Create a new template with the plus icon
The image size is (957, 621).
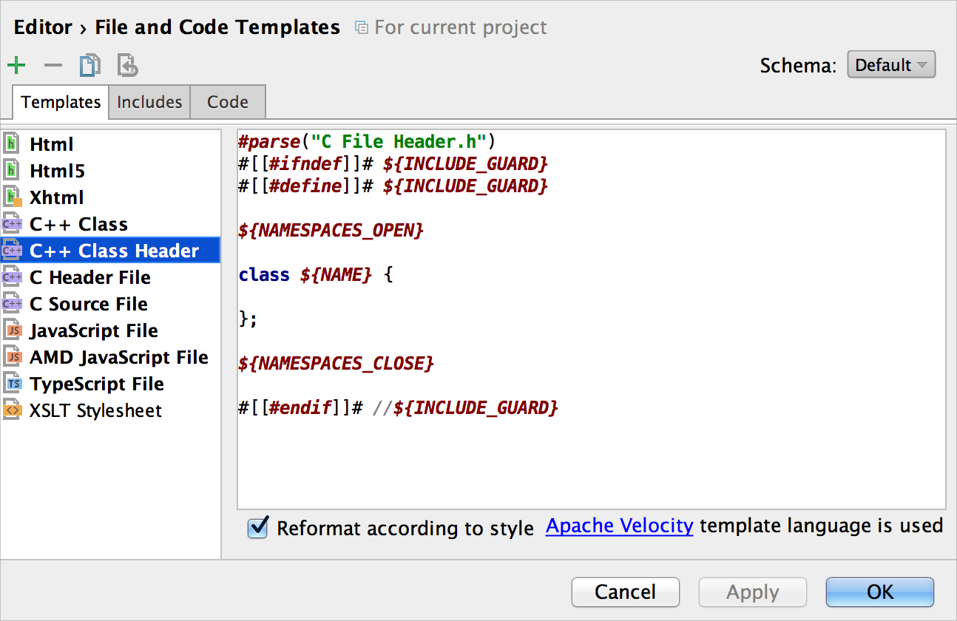coord(16,65)
